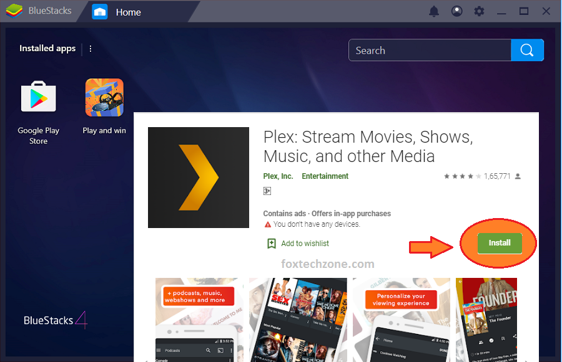Click the star rating of Plex

pos(462,176)
